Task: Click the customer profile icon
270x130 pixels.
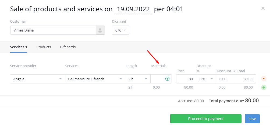Action: click(x=100, y=30)
